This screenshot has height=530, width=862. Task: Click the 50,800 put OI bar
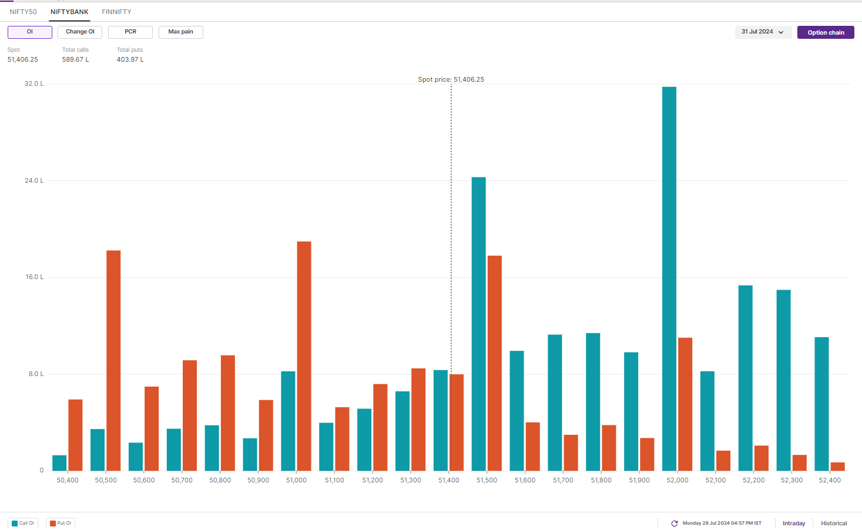coord(228,413)
